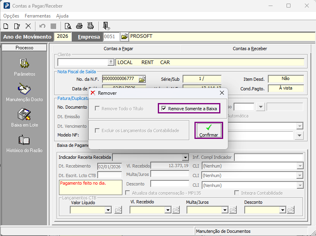
Task: Expand the second CLI (Nenhum) dropdown
Action: [300, 176]
